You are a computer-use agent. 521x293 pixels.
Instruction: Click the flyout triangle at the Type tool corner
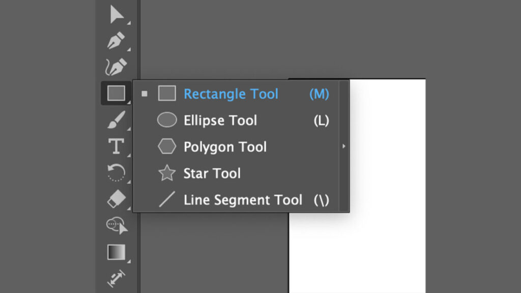pos(129,155)
